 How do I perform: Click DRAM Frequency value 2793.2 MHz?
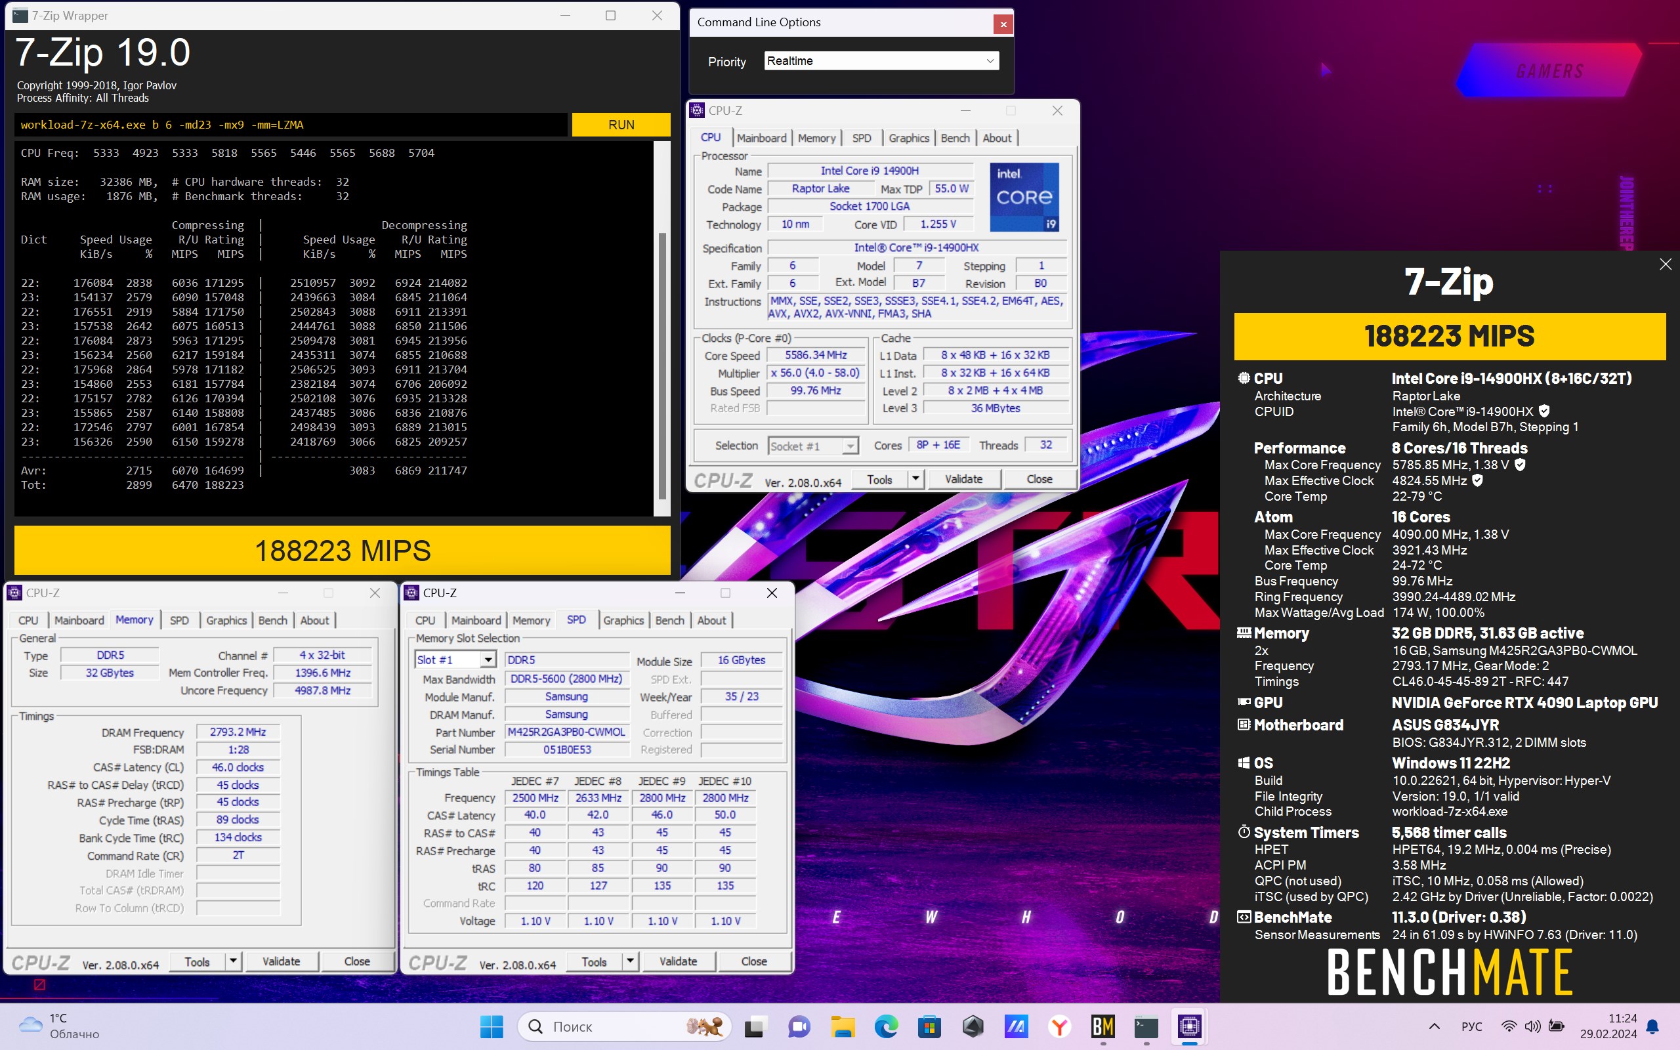click(238, 732)
